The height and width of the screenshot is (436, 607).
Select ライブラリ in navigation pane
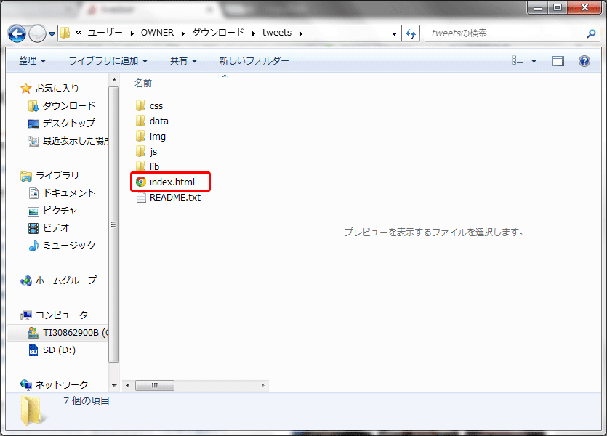[57, 176]
